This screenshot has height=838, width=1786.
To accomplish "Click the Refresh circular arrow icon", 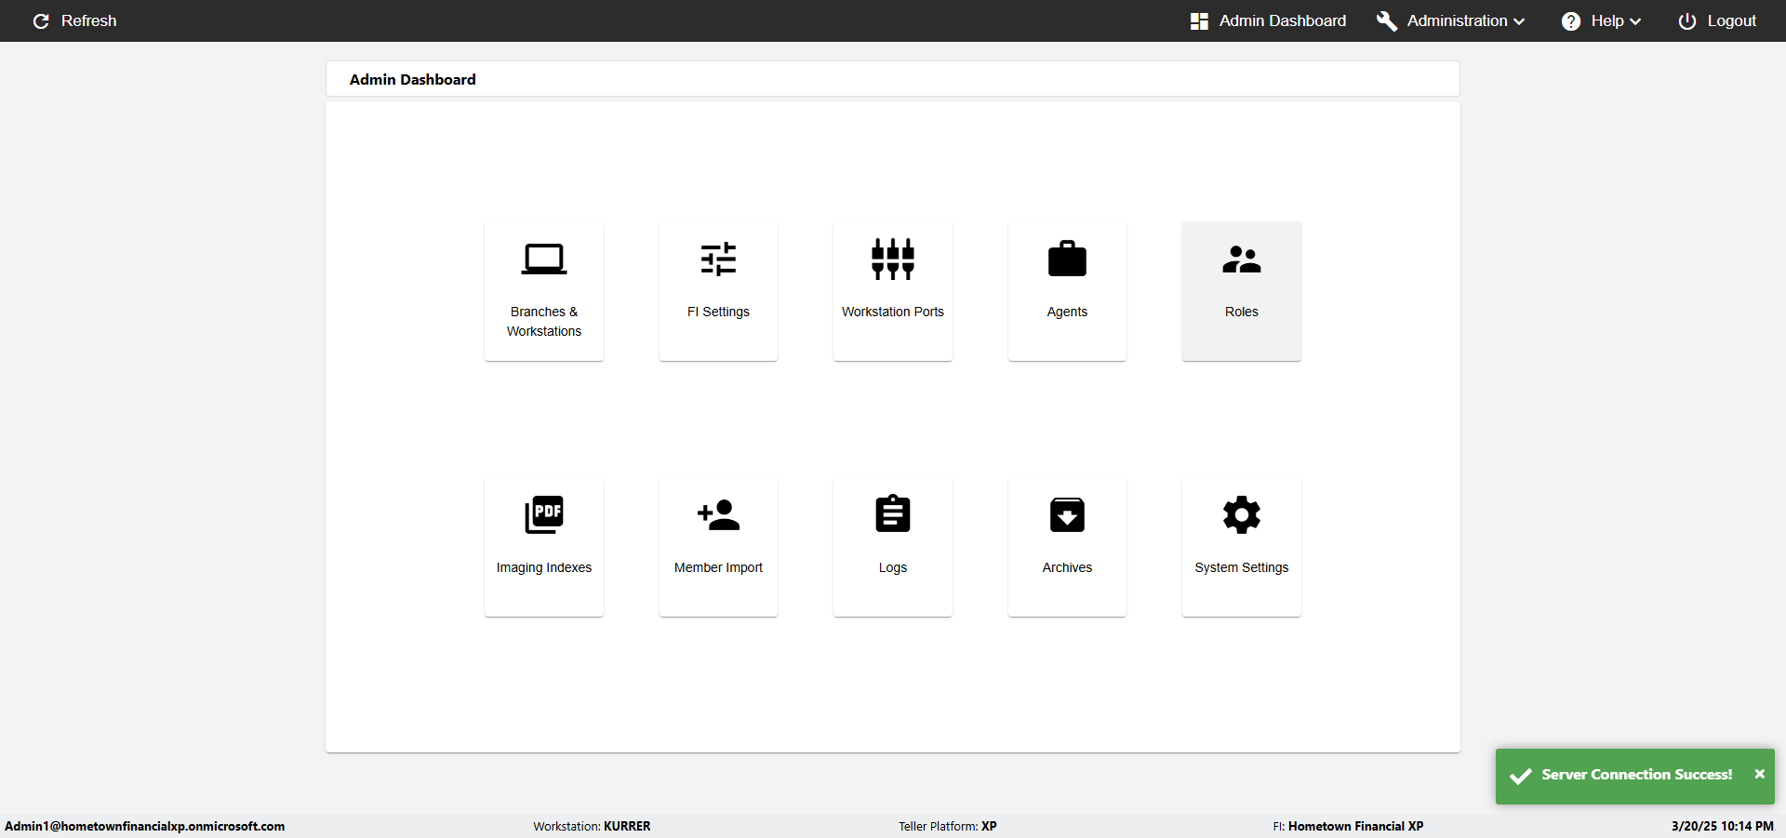I will [41, 20].
